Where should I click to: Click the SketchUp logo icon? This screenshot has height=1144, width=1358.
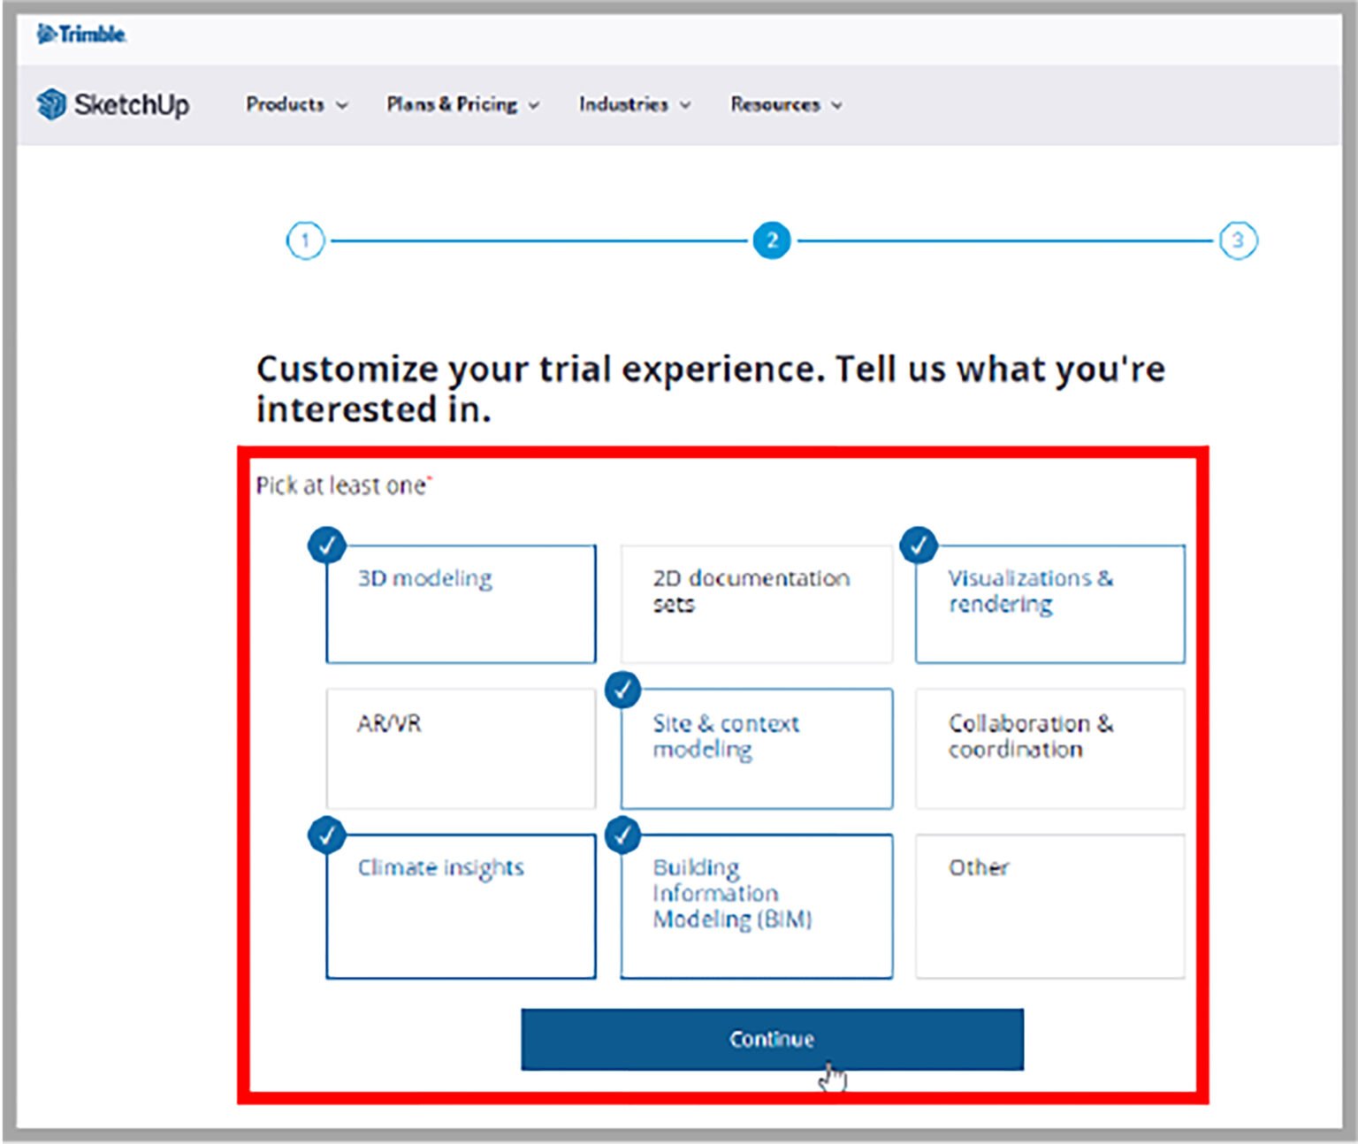[51, 104]
